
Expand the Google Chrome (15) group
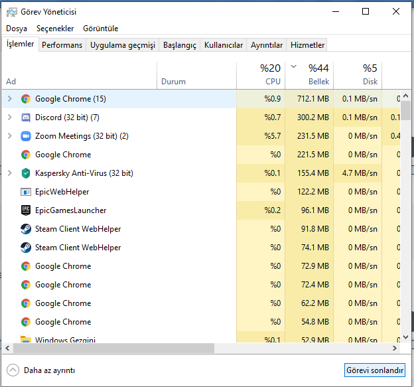click(x=10, y=99)
